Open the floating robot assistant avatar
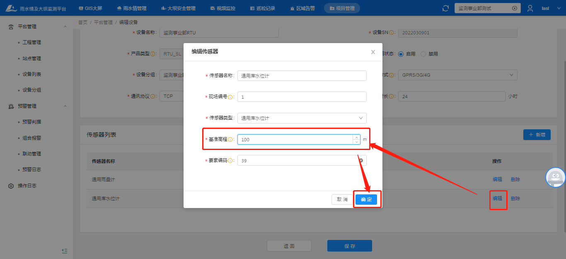Screen dimensions: 566x259 click(555, 177)
